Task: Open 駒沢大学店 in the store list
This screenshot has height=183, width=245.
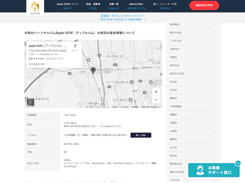Action: [x=193, y=33]
